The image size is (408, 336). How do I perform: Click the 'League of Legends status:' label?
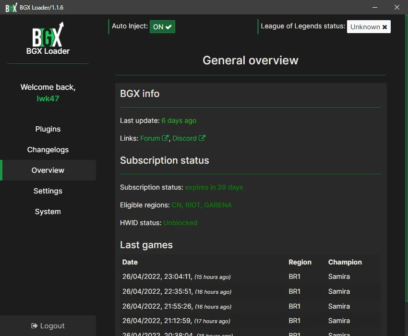[x=303, y=26]
